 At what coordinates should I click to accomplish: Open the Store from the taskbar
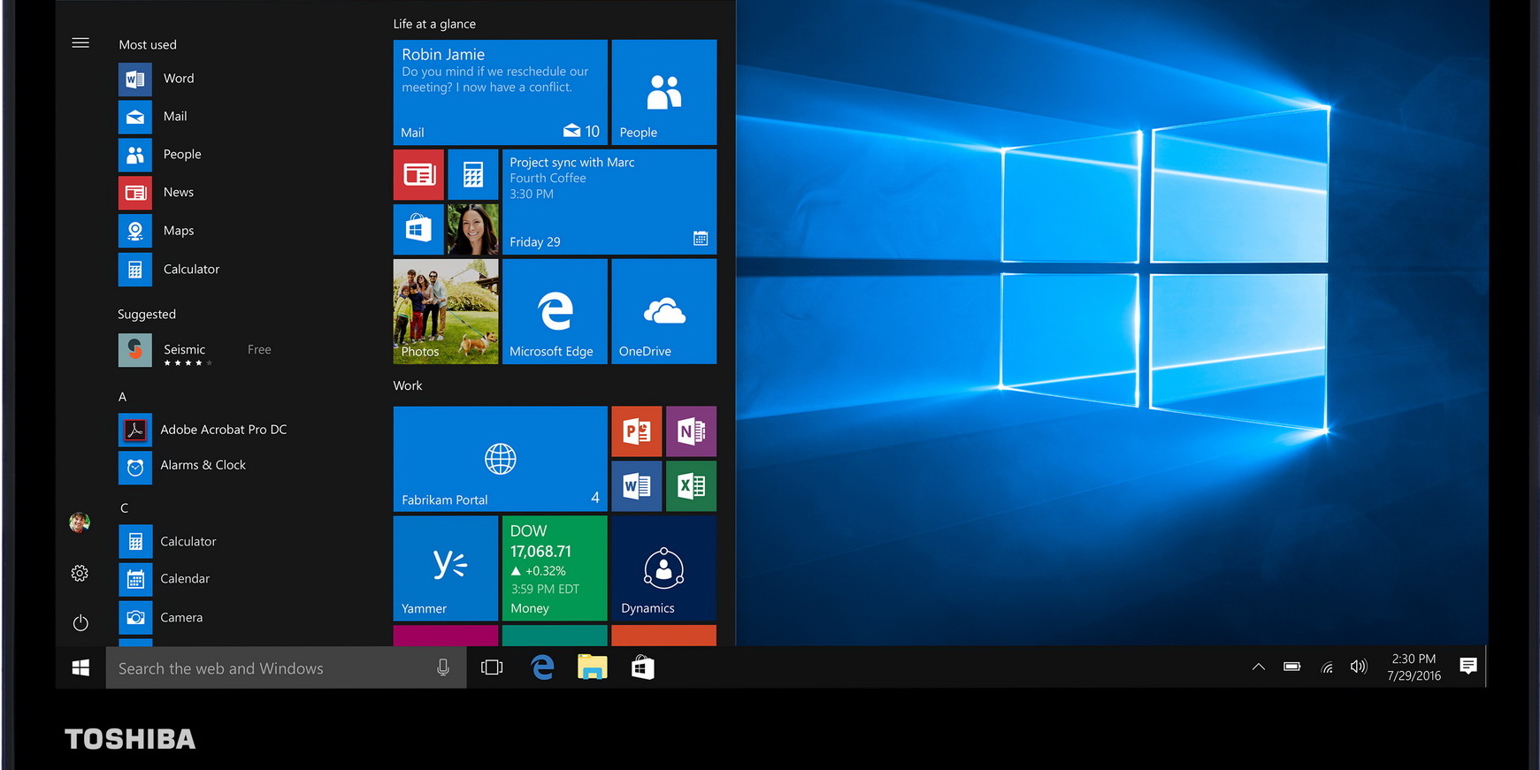[643, 667]
